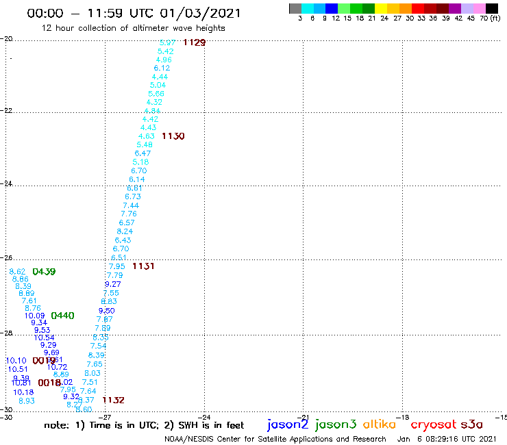Click the altika satellite legend label
507x445 pixels.
point(380,424)
